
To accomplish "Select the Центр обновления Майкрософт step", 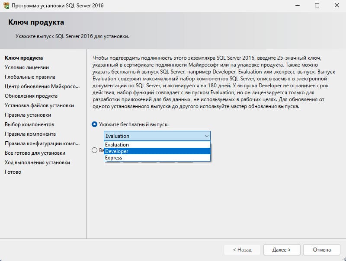I will (42, 86).
